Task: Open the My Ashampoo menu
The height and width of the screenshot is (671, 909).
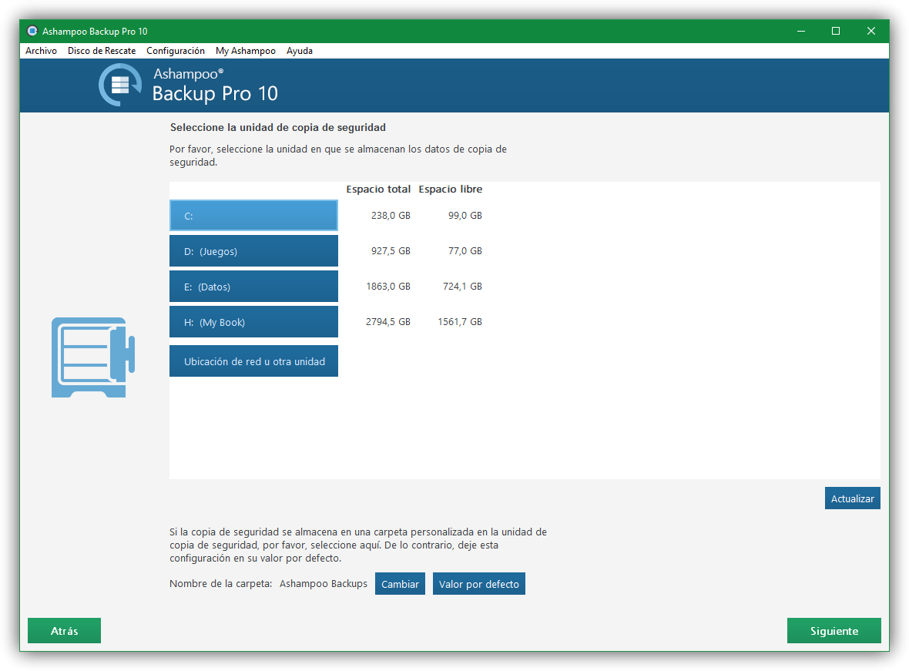Action: (246, 50)
